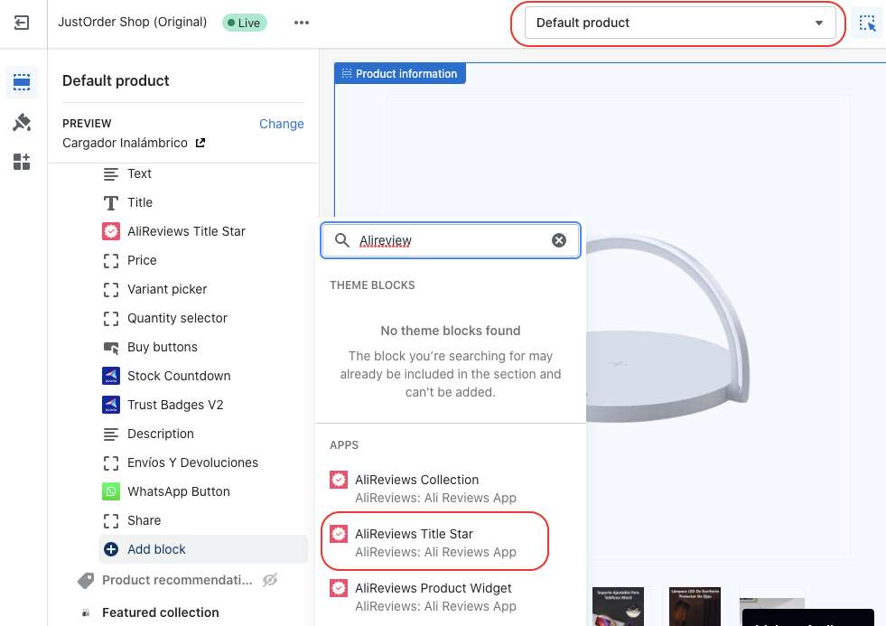Click into the block search input field
The width and height of the screenshot is (886, 626).
tap(452, 240)
